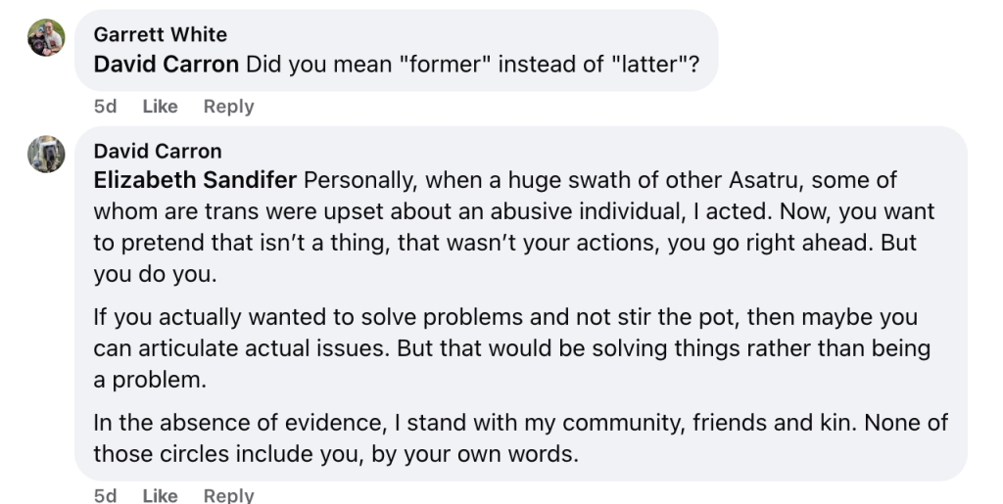Image resolution: width=1003 pixels, height=504 pixels.
Task: Like David Carron's long comment
Action: point(160,495)
